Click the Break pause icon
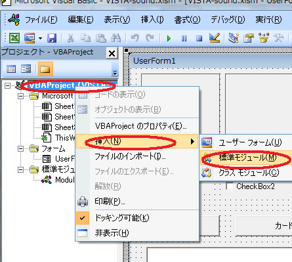Screen dimensions: 292x262 [184, 39]
